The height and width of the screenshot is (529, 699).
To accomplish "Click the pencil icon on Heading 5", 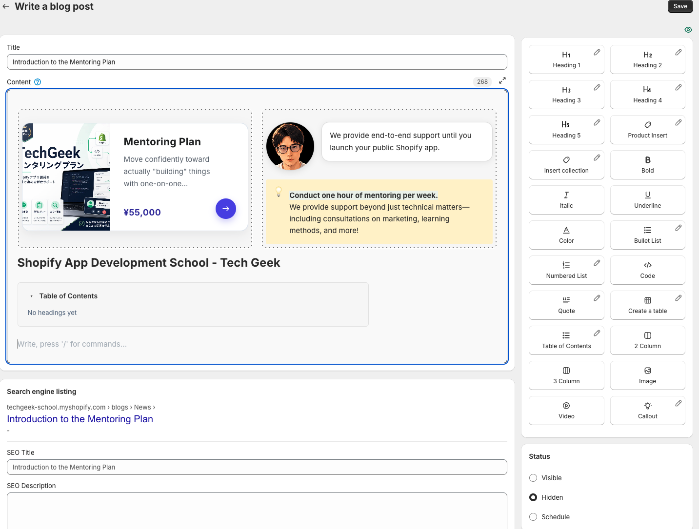I will tap(597, 122).
